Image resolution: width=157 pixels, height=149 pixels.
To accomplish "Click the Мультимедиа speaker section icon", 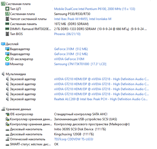I will tap(3, 74).
